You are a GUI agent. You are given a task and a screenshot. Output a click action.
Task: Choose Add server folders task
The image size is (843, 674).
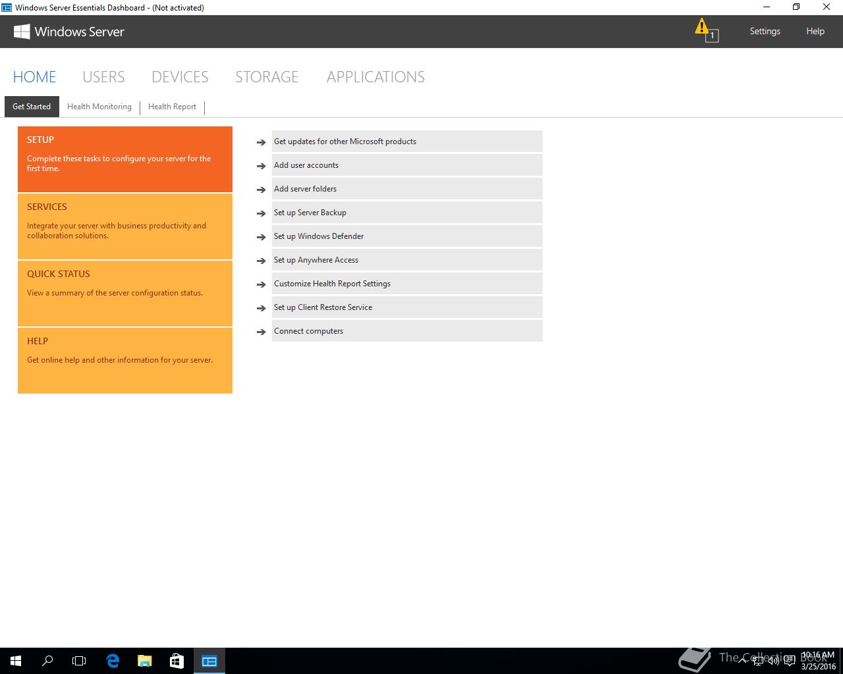coord(407,189)
